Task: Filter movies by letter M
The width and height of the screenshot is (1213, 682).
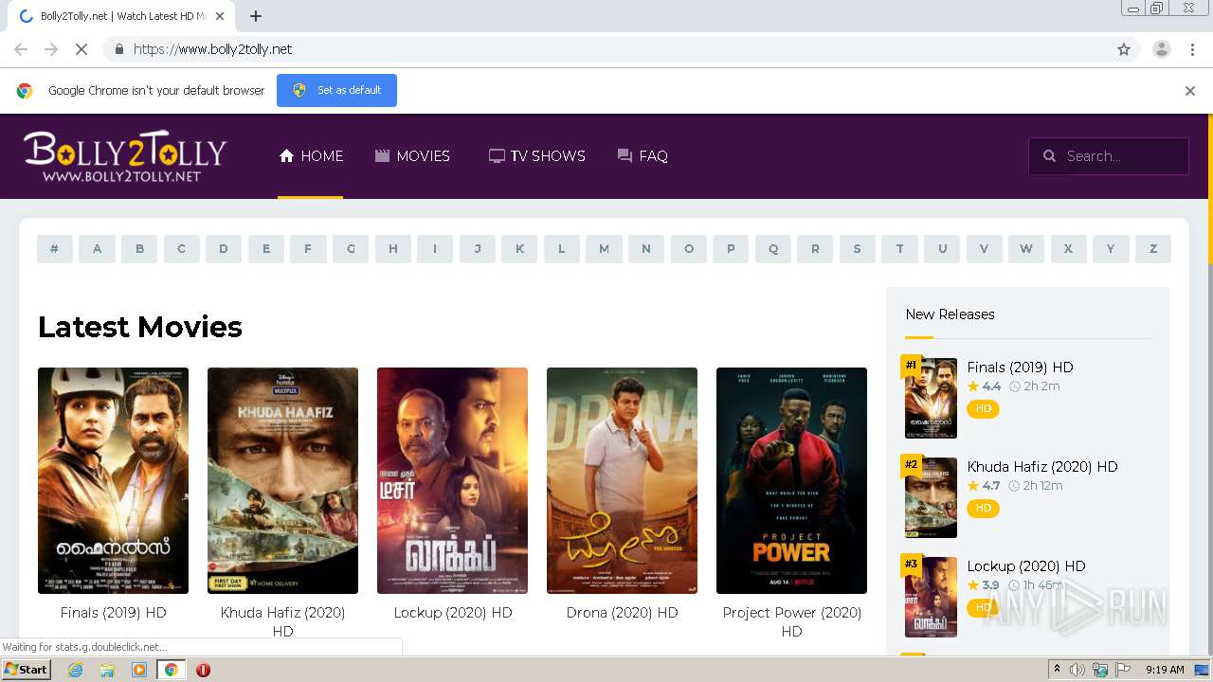Action: point(604,249)
